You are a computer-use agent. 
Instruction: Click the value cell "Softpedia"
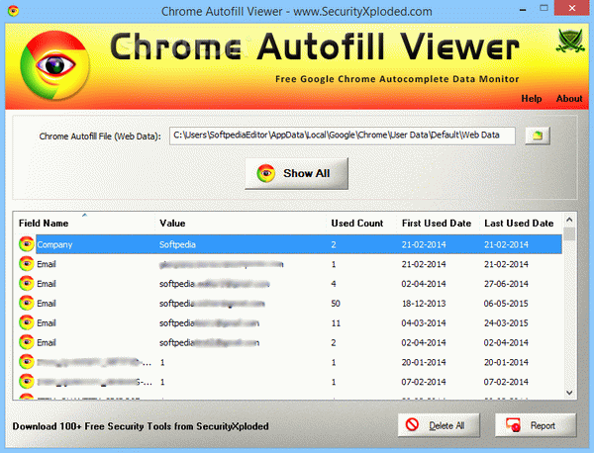[177, 244]
